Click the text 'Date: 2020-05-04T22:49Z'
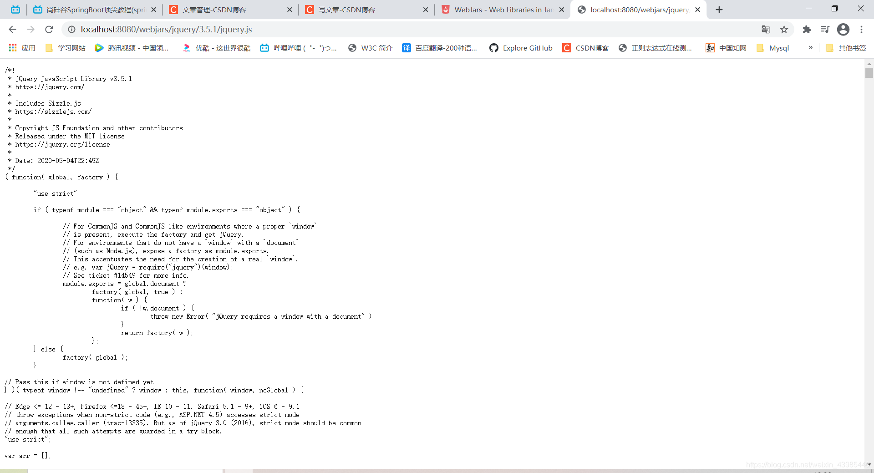The height and width of the screenshot is (473, 874). (x=57, y=161)
